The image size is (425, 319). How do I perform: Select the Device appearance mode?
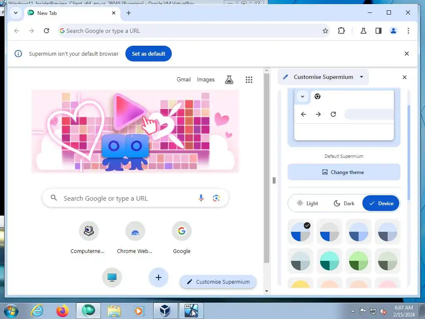coord(381,203)
